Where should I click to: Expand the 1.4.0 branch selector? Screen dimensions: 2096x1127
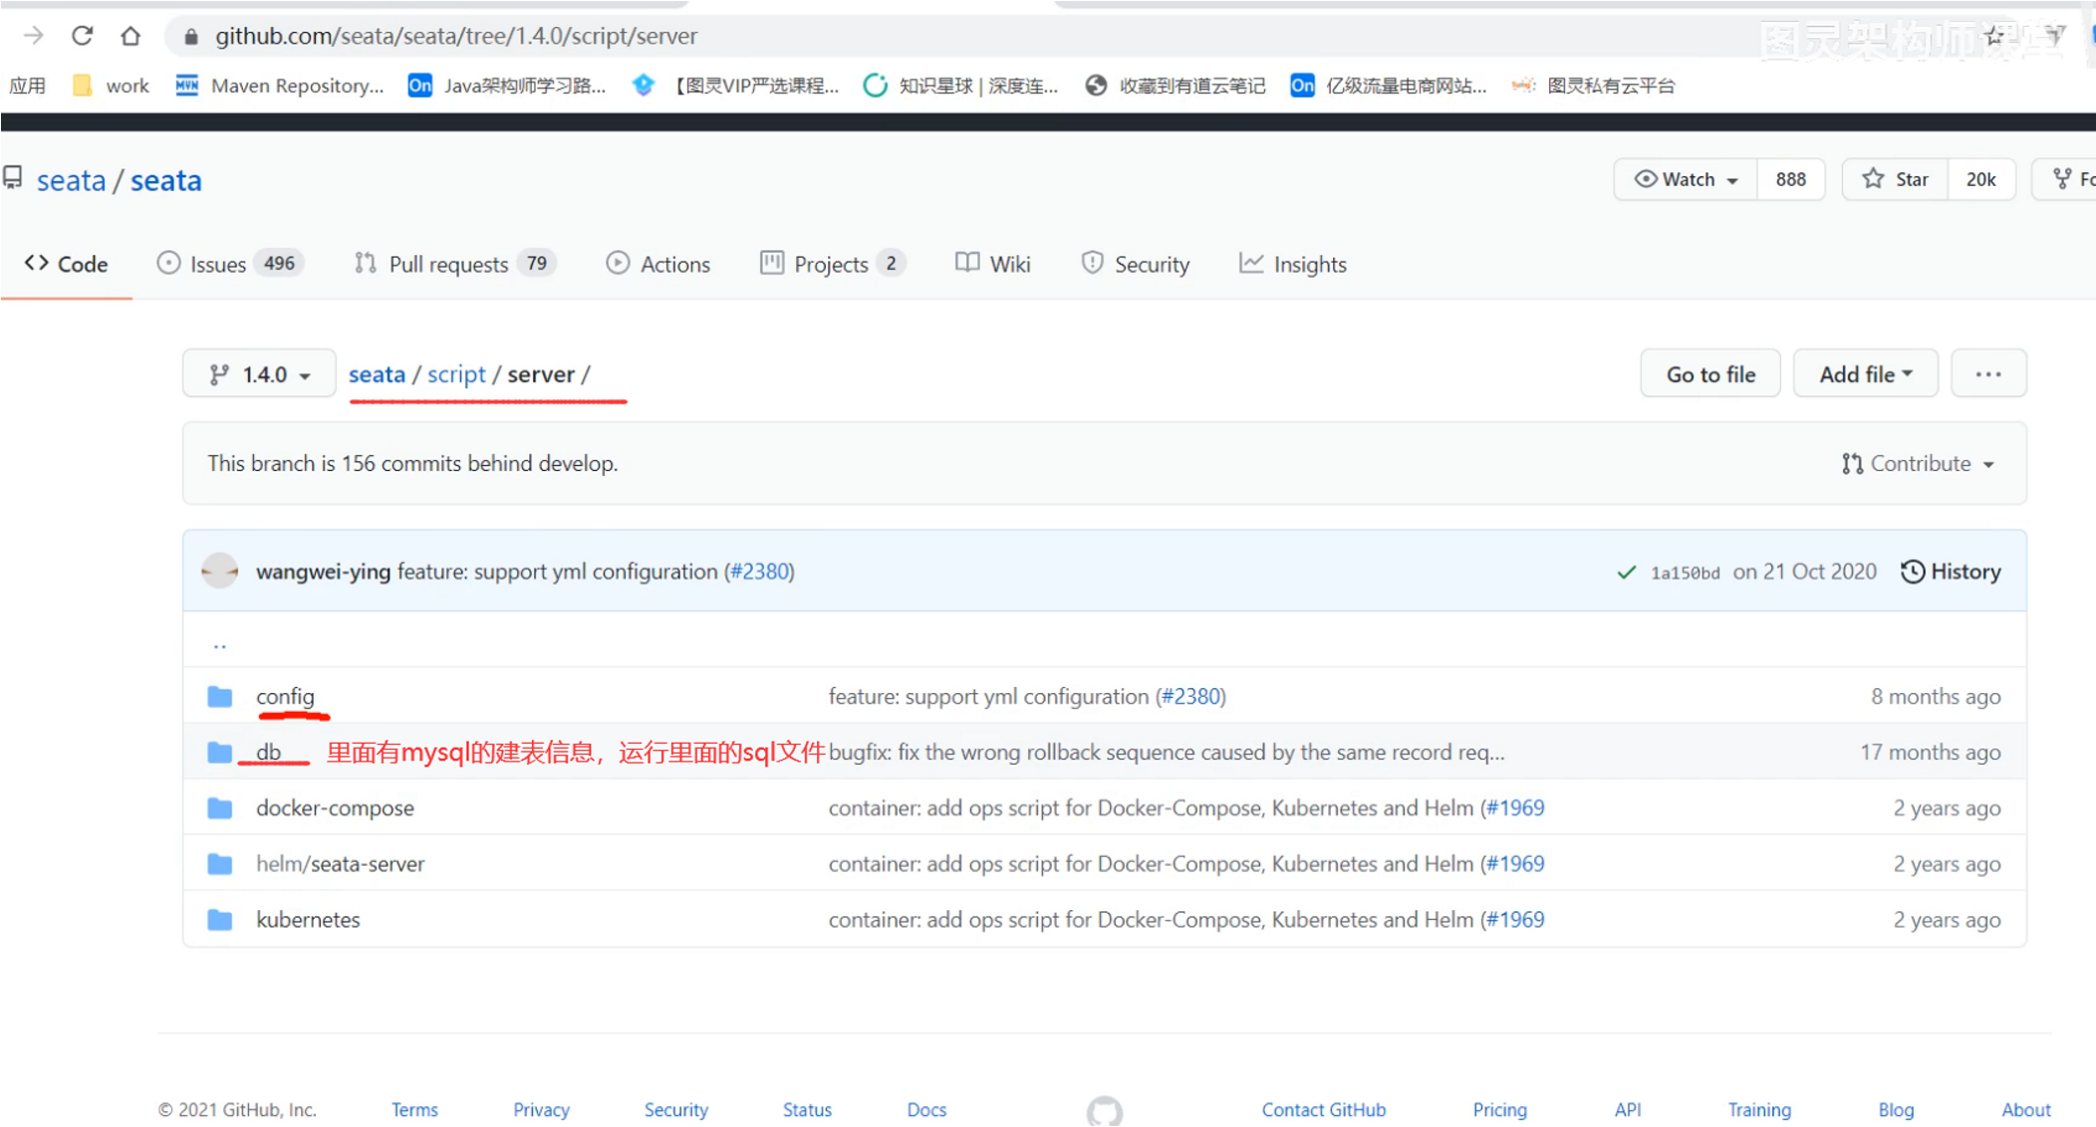pos(259,374)
